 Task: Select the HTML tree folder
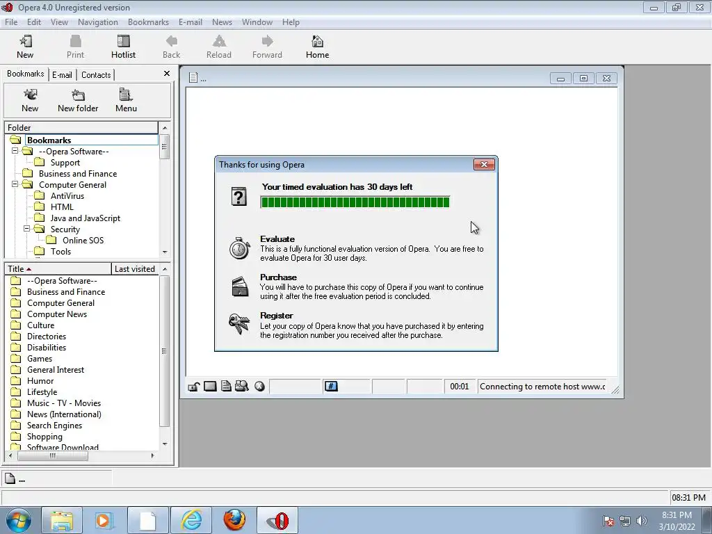62,207
